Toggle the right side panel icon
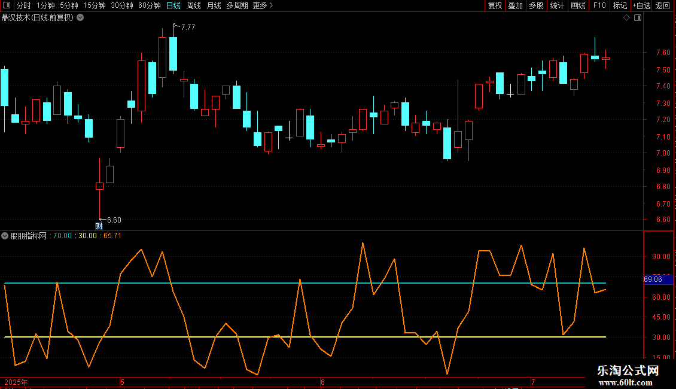 point(638,18)
